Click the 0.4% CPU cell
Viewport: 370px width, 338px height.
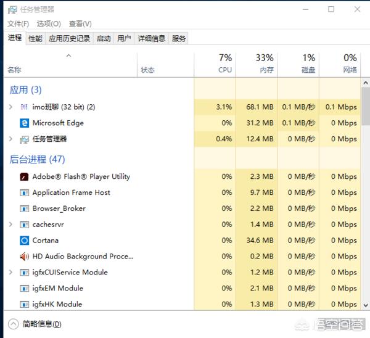(x=215, y=139)
